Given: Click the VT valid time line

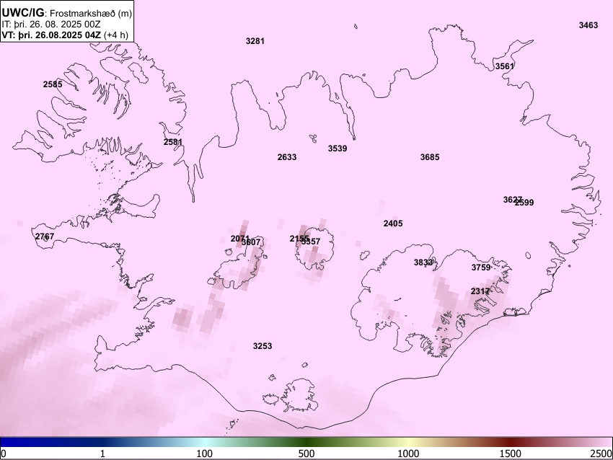Looking at the screenshot, I should tap(65, 35).
